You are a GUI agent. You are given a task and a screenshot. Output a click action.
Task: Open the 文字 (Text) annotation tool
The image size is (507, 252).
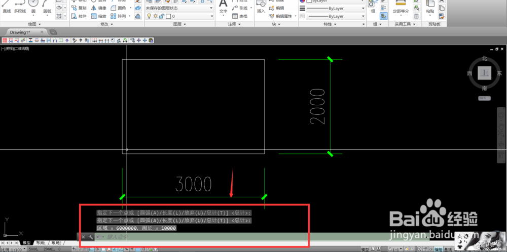point(223,7)
